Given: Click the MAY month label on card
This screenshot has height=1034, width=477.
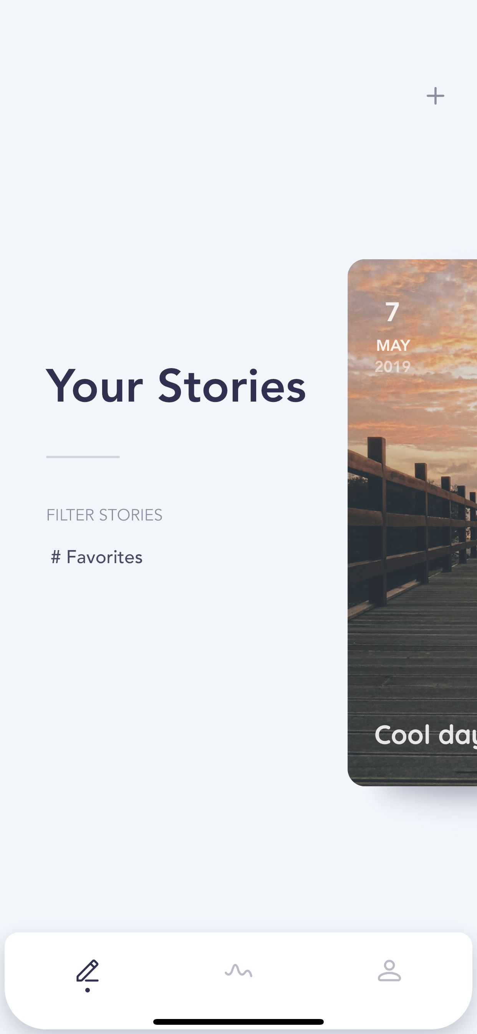Looking at the screenshot, I should click(x=393, y=345).
